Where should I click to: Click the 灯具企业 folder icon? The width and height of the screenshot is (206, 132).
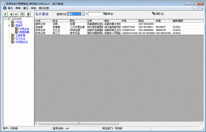[x=16, y=29]
